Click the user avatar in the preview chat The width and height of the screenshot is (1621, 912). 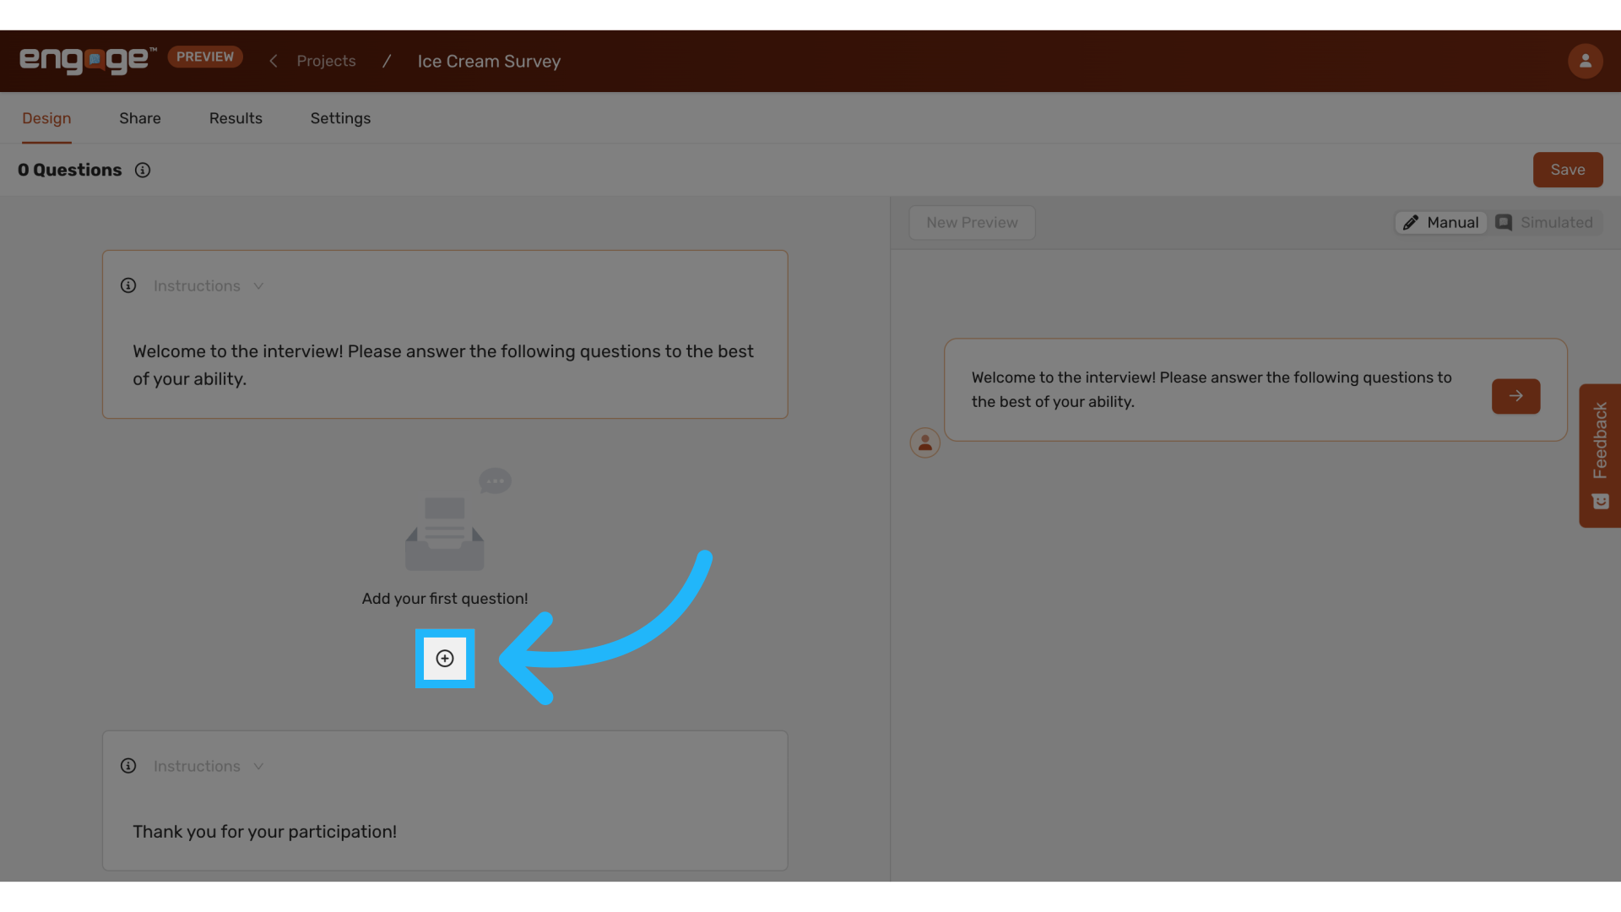pyautogui.click(x=924, y=442)
